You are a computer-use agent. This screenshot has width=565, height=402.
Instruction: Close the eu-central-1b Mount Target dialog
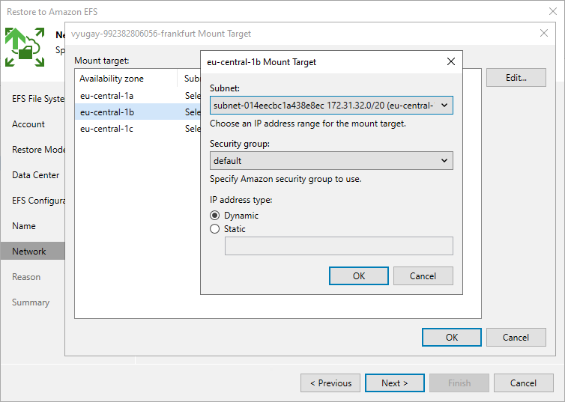coord(451,61)
